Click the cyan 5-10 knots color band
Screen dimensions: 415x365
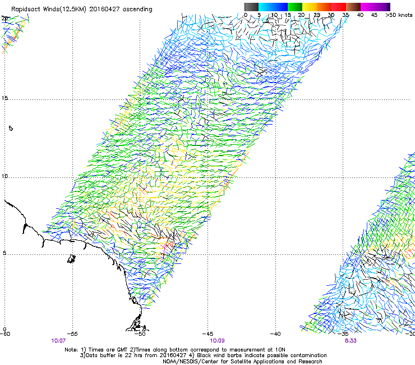coord(266,7)
